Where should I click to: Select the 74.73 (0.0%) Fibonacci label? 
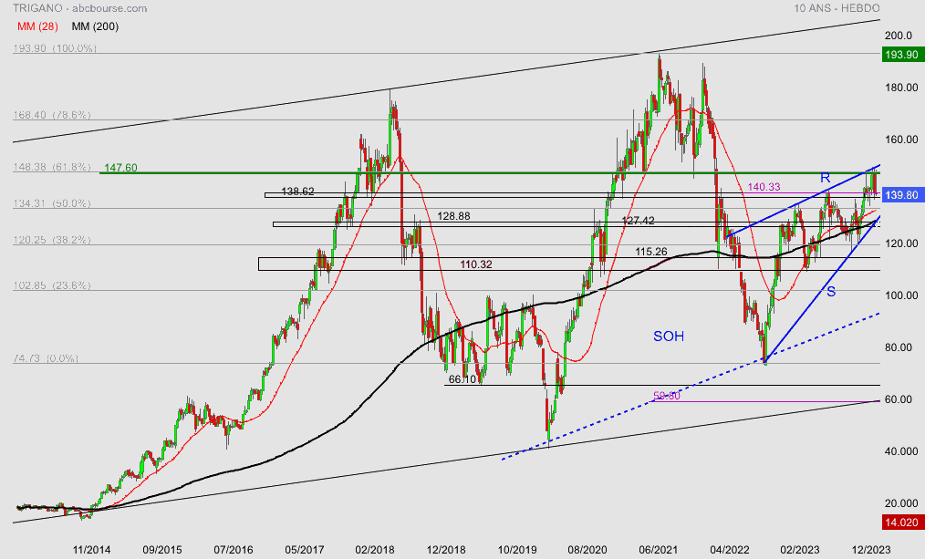[46, 358]
